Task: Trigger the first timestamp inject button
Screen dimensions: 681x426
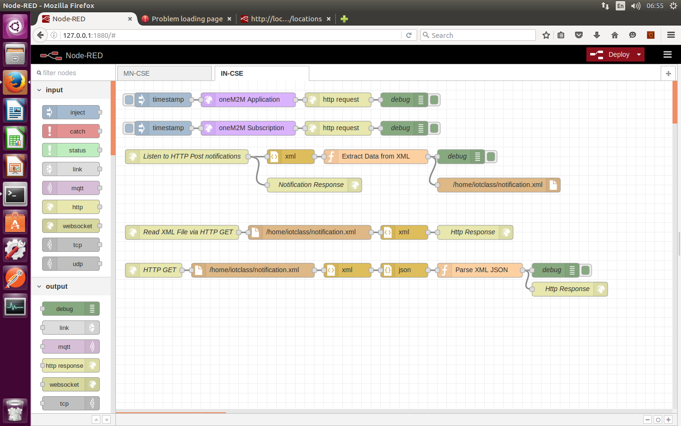Action: (x=129, y=100)
